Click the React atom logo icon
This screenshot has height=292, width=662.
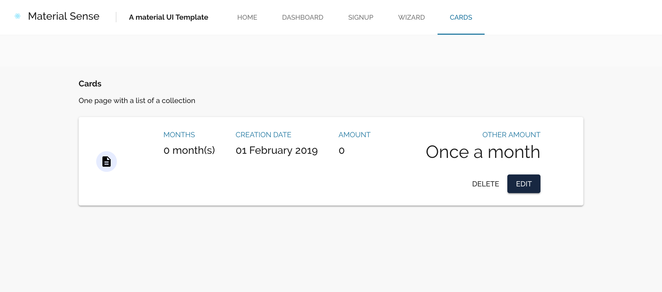[x=18, y=16]
